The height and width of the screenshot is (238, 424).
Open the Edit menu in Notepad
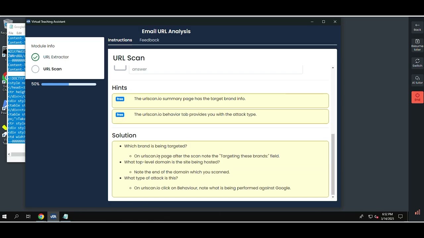(x=19, y=33)
